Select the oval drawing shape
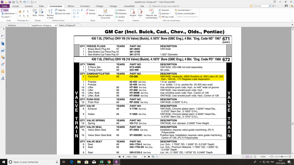 (x=74, y=13)
